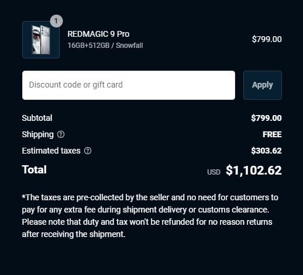Click the pre-collected taxes notice paragraph

(150, 204)
